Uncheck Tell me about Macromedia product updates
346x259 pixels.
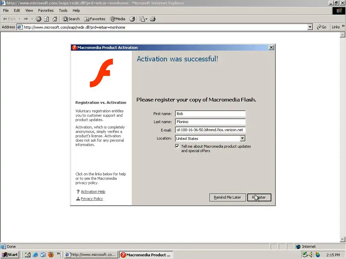(x=177, y=146)
